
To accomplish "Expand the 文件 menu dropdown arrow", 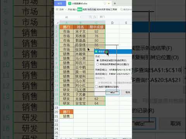I will click(66, 10).
